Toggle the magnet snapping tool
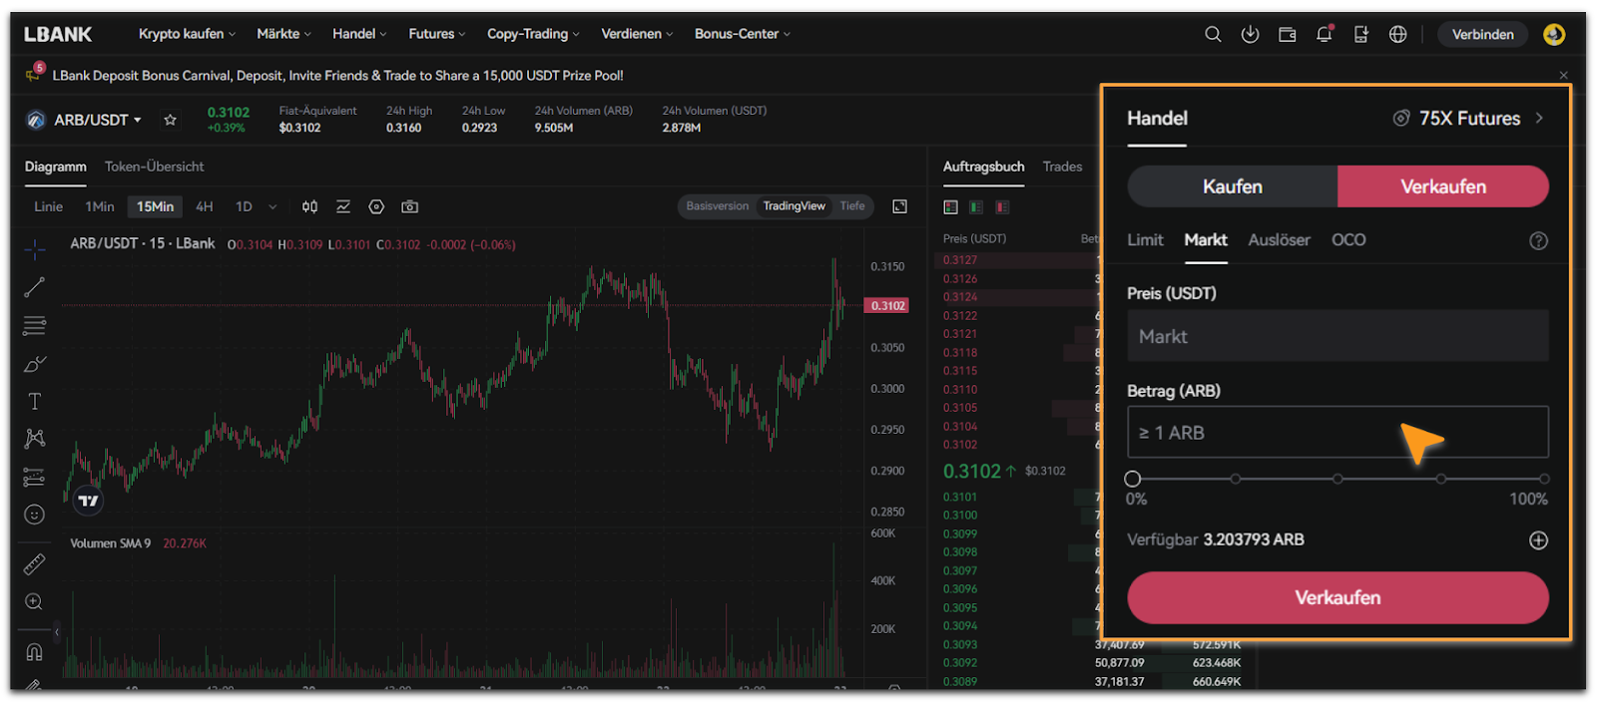Screen dimensions: 1597x706 35,652
